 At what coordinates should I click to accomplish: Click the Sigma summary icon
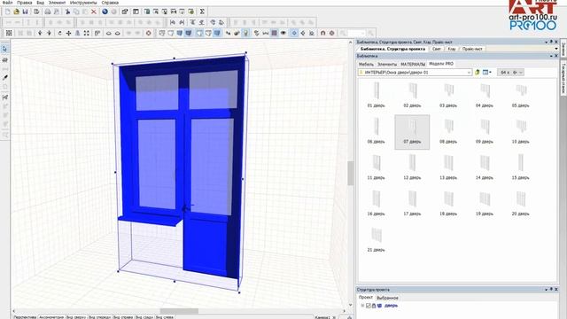tap(202, 12)
